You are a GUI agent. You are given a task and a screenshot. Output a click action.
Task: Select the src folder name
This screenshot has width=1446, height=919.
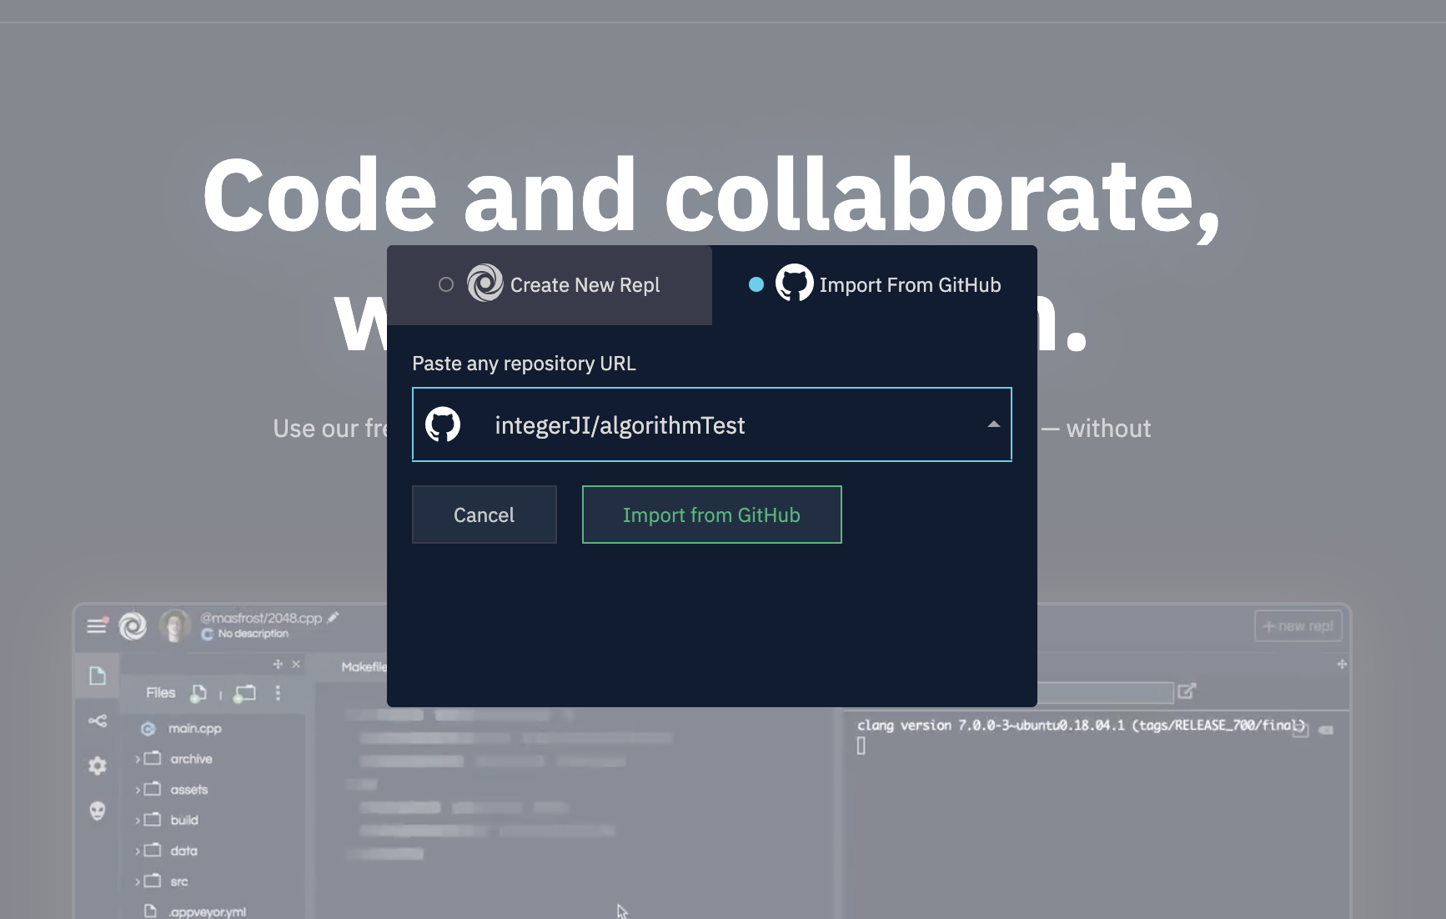tap(179, 881)
